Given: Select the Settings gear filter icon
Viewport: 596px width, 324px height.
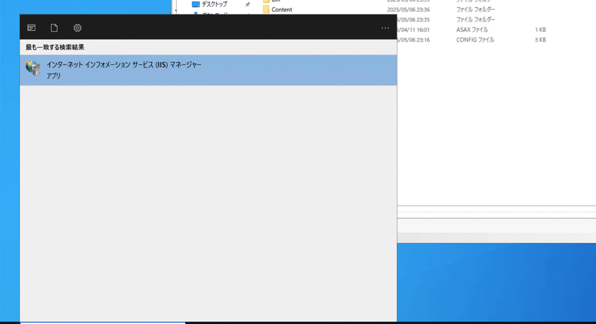Looking at the screenshot, I should coord(77,28).
